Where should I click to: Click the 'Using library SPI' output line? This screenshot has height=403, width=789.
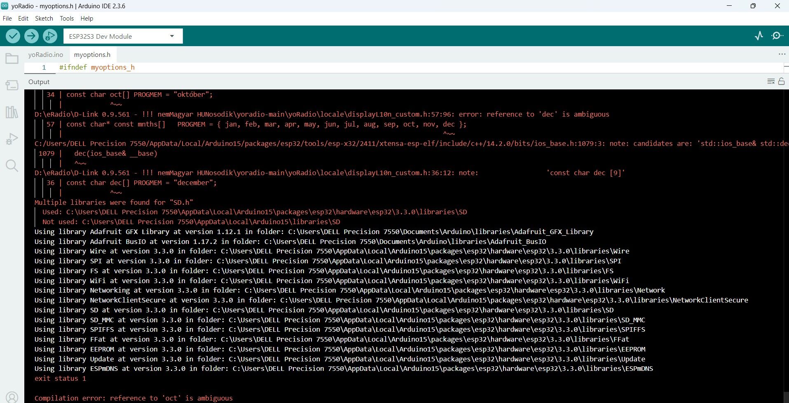tap(328, 261)
